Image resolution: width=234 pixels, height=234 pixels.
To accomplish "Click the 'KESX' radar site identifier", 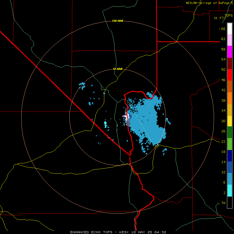I will click(x=125, y=232).
